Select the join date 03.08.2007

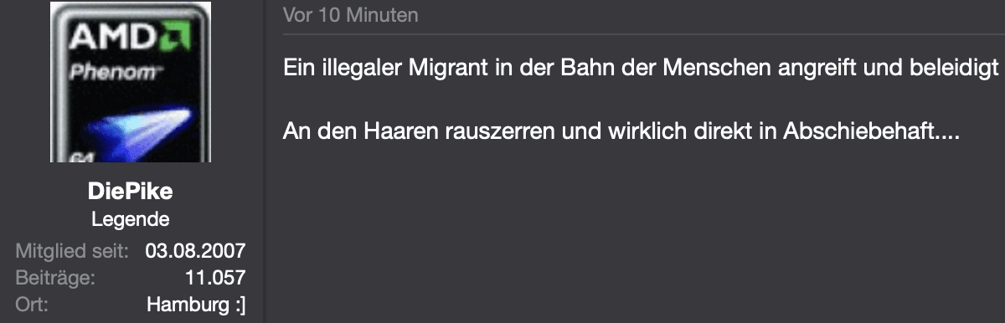195,250
